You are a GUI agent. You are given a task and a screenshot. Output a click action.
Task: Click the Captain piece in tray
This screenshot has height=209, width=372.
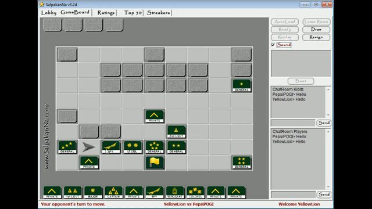coord(113,192)
